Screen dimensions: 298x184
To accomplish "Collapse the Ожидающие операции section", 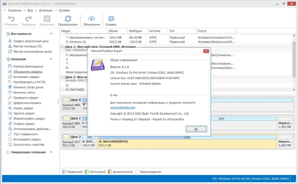I will click(x=51, y=152).
